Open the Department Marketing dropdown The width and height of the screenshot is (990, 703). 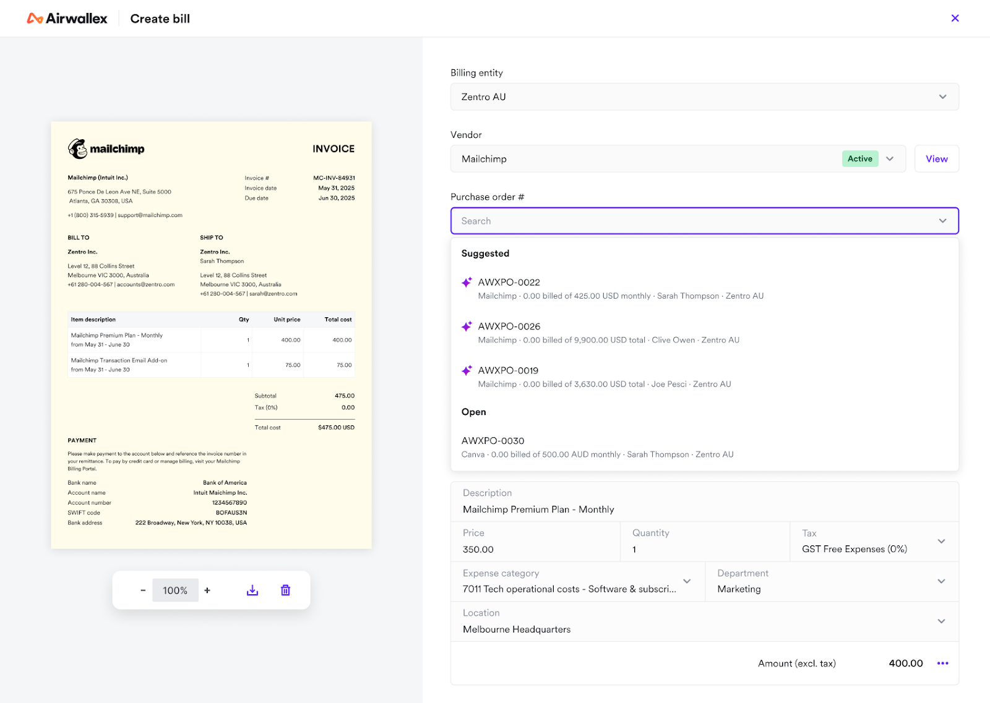pos(941,581)
